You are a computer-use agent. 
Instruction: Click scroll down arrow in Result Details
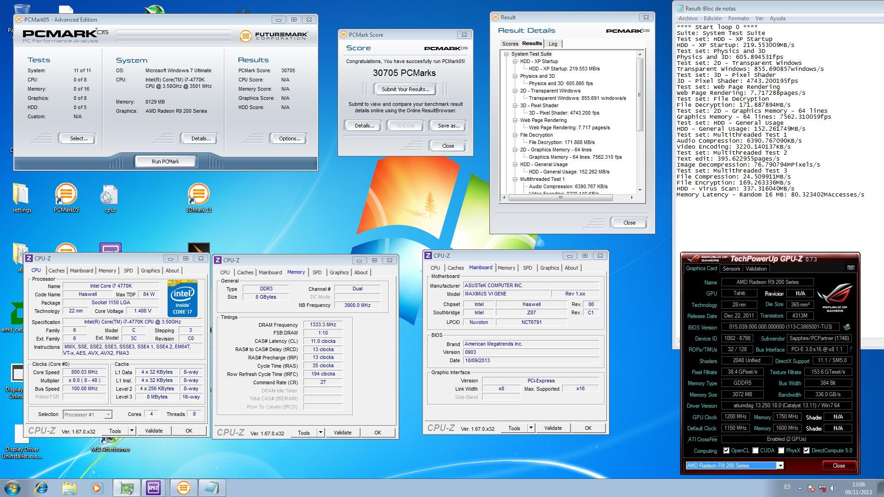pos(640,190)
